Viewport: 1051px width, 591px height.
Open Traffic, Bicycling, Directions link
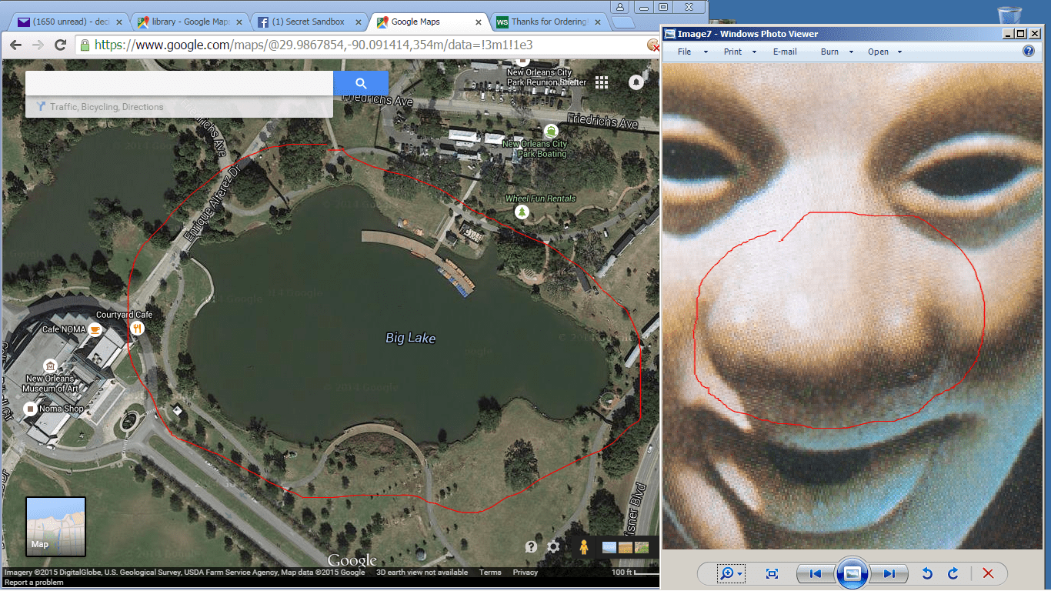click(x=106, y=107)
